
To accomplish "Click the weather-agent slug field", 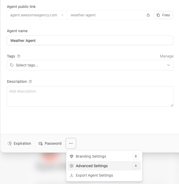I will (106, 15).
